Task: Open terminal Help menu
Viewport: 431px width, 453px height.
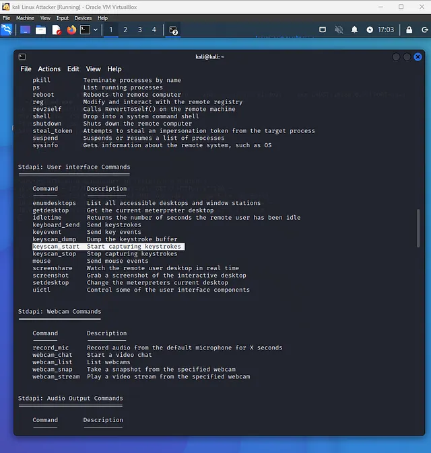Action: click(x=114, y=69)
